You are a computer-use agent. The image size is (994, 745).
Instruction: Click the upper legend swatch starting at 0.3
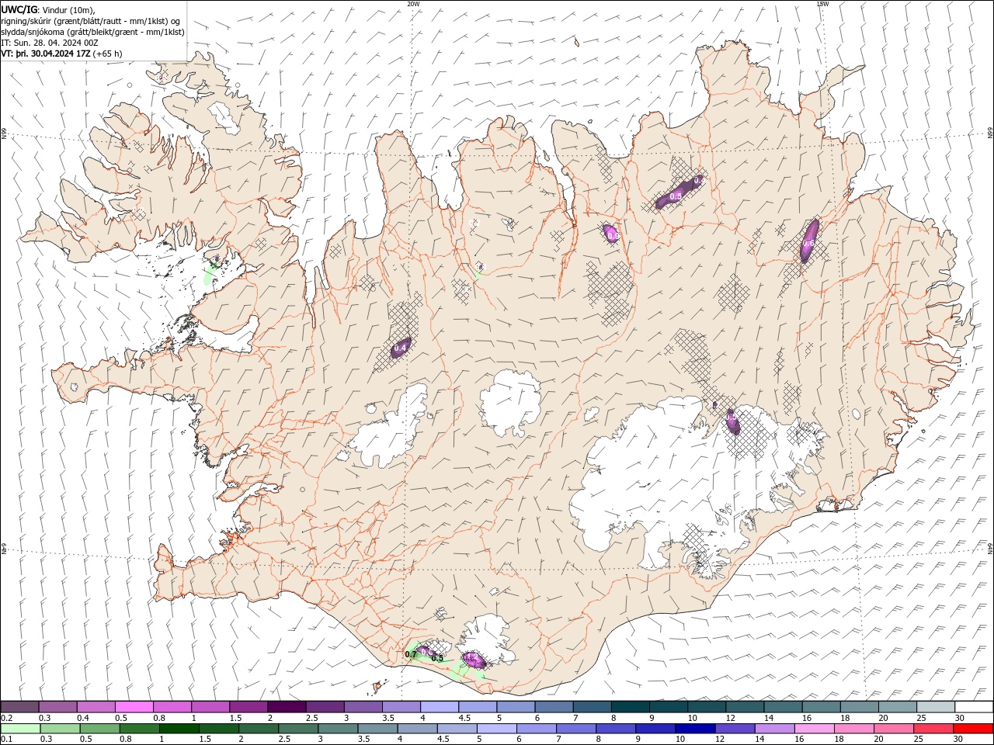point(57,707)
